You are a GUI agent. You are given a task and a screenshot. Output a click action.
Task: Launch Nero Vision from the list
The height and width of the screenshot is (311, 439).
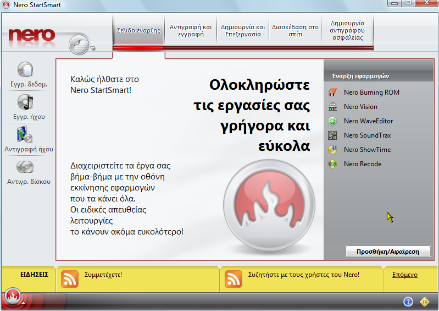(x=360, y=107)
